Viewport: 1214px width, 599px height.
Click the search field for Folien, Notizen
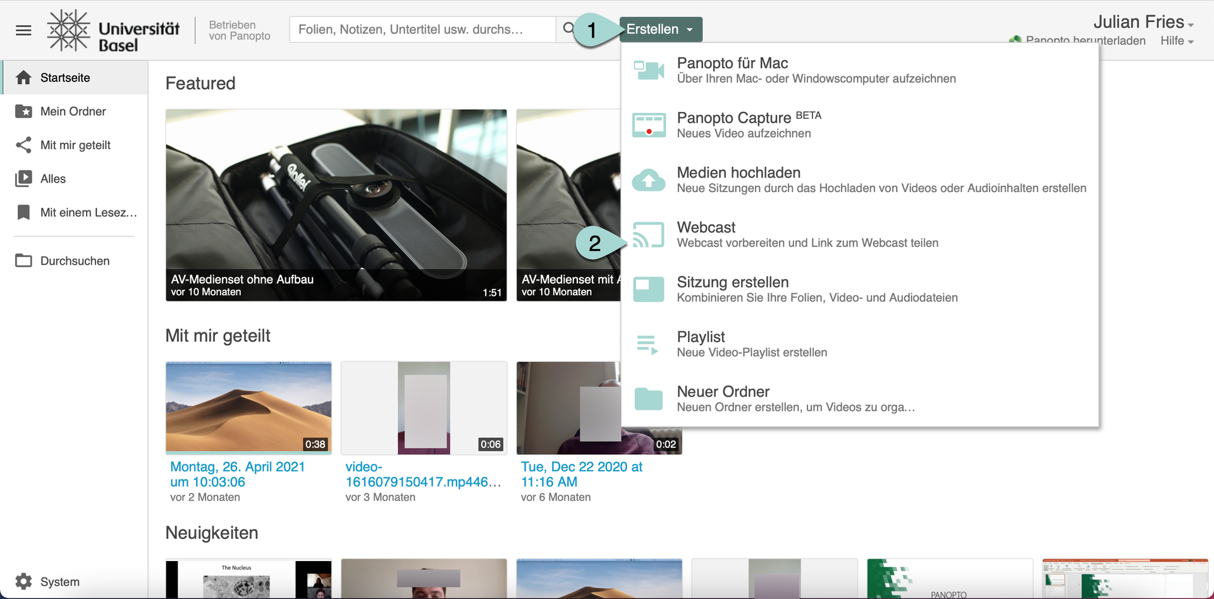click(422, 30)
